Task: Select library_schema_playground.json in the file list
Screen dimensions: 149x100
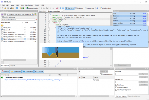Action: pyautogui.click(x=14, y=41)
